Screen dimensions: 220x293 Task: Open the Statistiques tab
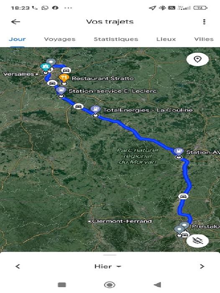coord(116,39)
